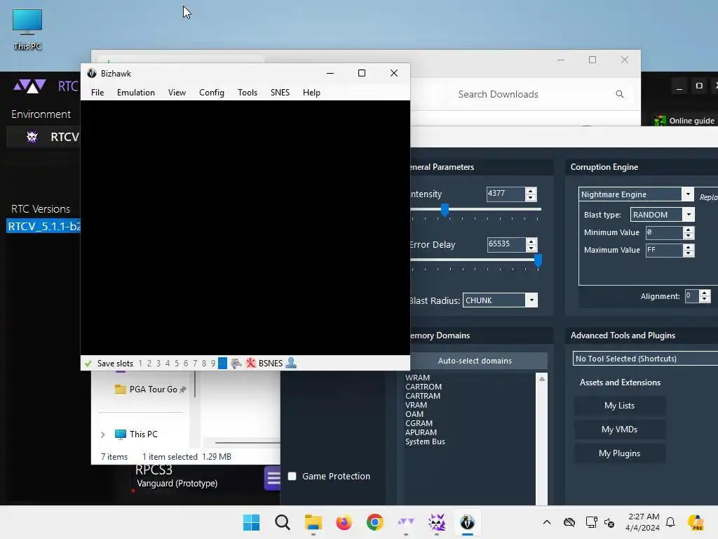Screen dimensions: 718x539
Task: Click the Intensity slider handle
Action: 445,210
